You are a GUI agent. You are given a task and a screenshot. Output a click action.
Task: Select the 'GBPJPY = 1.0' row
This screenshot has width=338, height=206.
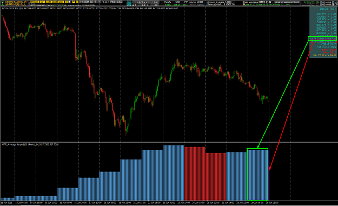click(326, 25)
